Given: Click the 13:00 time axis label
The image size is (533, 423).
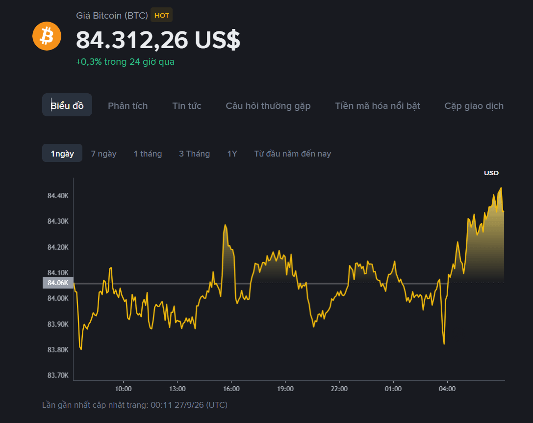Looking at the screenshot, I should [177, 389].
